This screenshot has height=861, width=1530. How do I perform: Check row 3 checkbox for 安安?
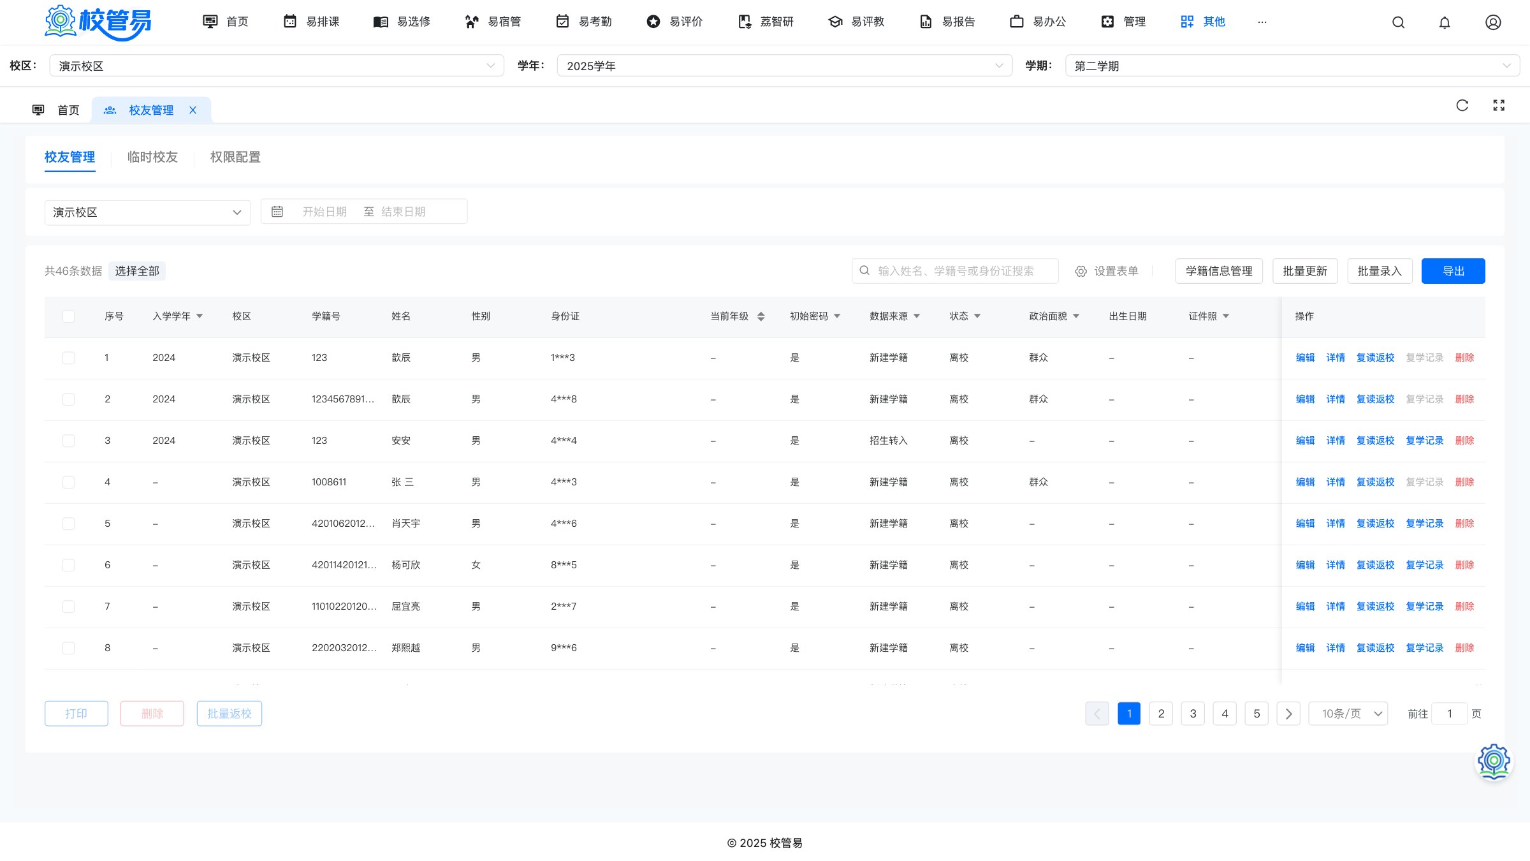68,441
